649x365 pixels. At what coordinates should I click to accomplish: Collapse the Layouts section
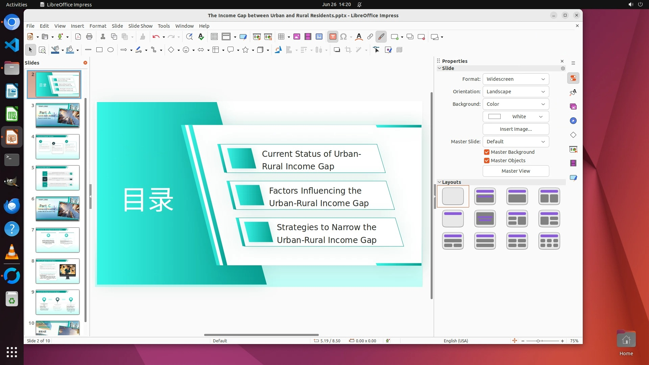[x=439, y=182]
